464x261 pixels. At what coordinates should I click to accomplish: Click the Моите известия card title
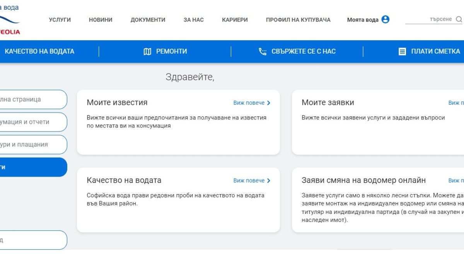(117, 102)
